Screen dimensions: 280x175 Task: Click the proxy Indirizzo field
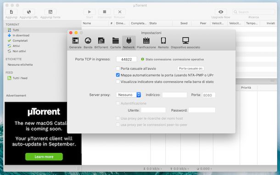pos(174,95)
